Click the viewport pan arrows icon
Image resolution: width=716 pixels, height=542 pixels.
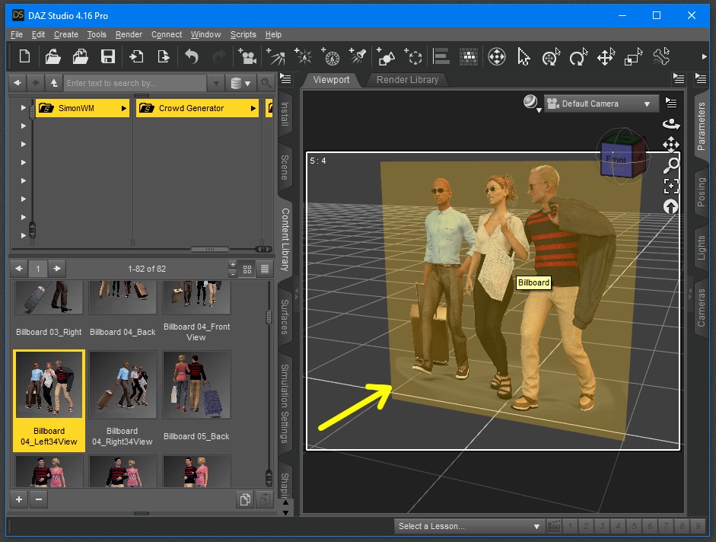[x=671, y=145]
